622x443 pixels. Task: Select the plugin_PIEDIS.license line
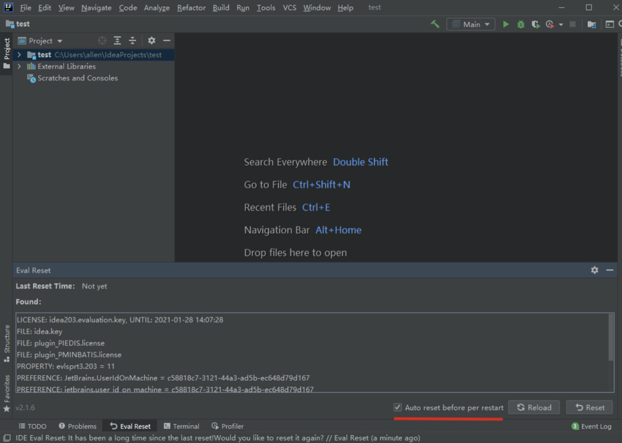point(60,343)
